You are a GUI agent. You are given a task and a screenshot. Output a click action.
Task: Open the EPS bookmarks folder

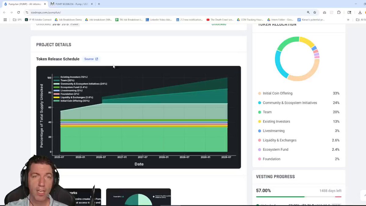[x=17, y=20]
